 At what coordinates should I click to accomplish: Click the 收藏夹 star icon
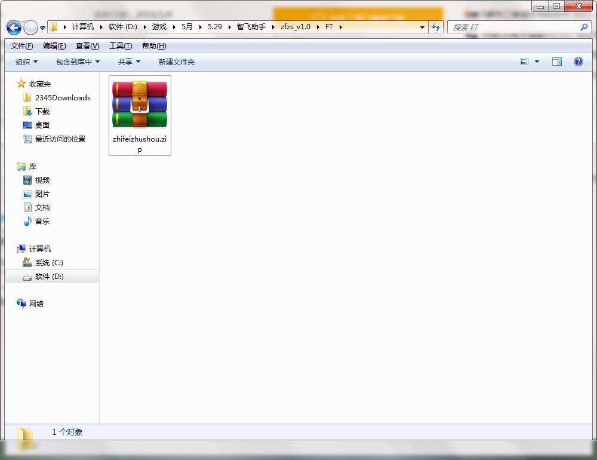(x=21, y=84)
